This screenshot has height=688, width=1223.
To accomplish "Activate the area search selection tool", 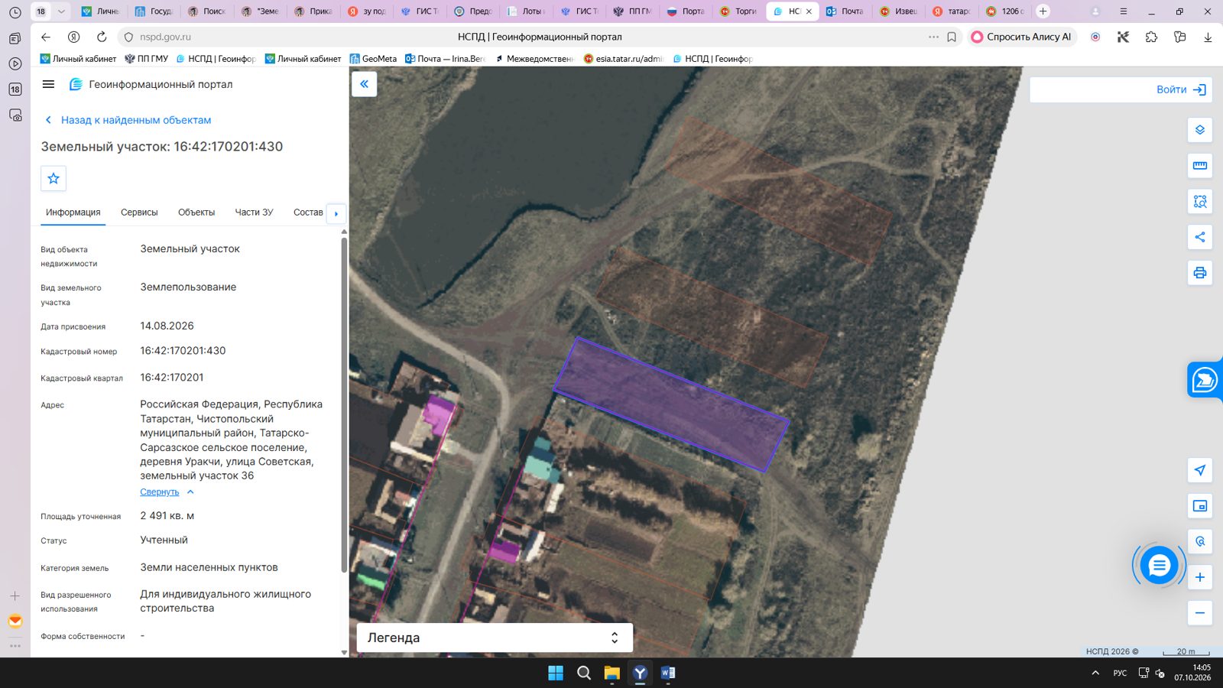I will 1200,202.
